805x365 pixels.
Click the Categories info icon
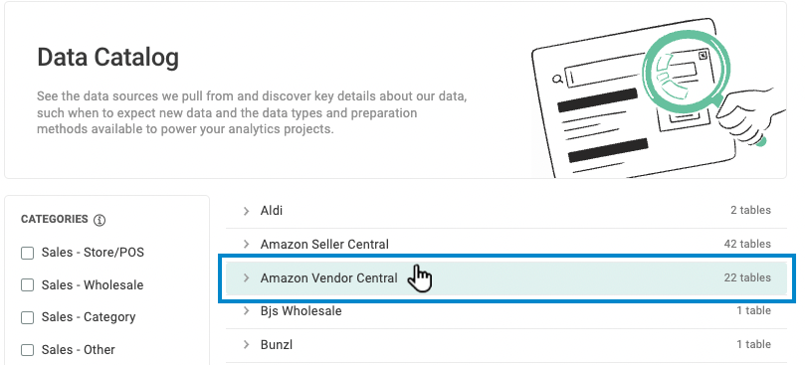100,220
